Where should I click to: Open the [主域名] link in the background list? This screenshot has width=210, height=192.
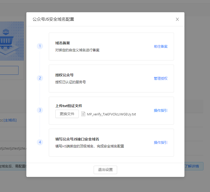pos(10,120)
